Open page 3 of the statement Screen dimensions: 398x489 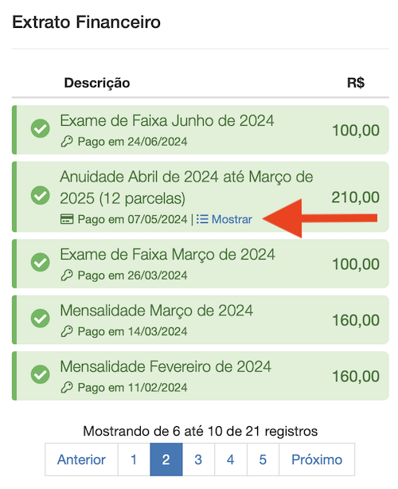[x=198, y=460]
